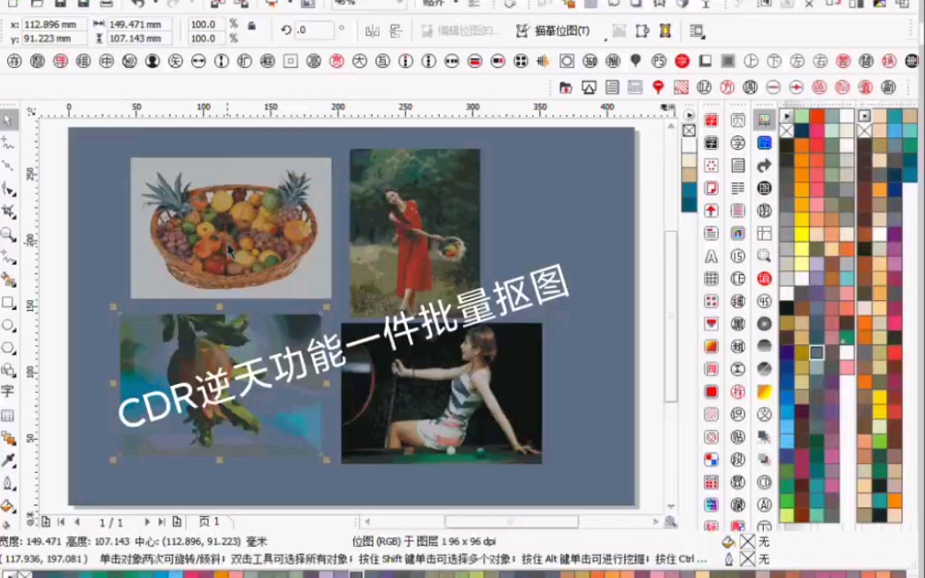This screenshot has height=578, width=925.
Task: Open the 字 docker tab
Action: point(737,143)
